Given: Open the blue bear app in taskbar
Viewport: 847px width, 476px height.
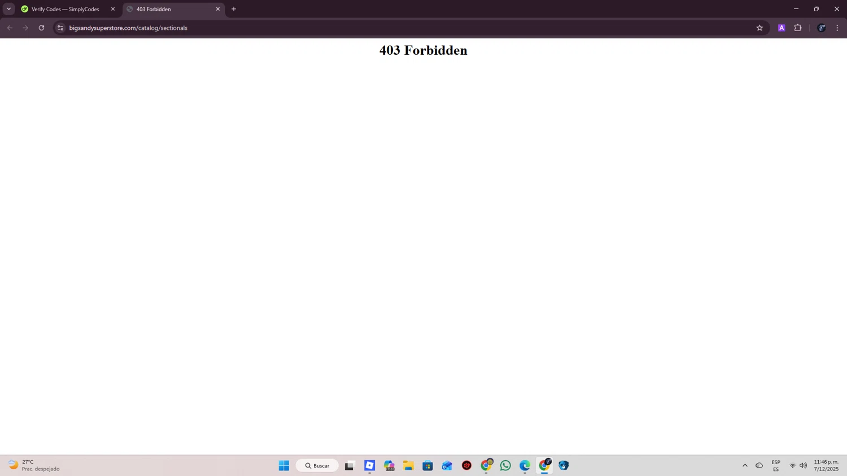Looking at the screenshot, I should click(564, 465).
